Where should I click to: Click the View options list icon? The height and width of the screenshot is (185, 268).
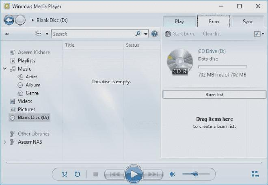pyautogui.click(x=38, y=34)
